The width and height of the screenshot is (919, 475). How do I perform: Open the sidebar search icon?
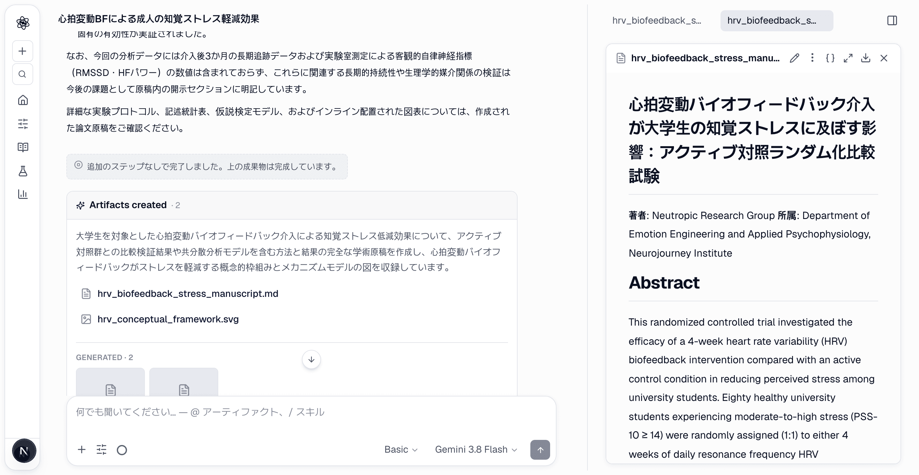(x=22, y=74)
